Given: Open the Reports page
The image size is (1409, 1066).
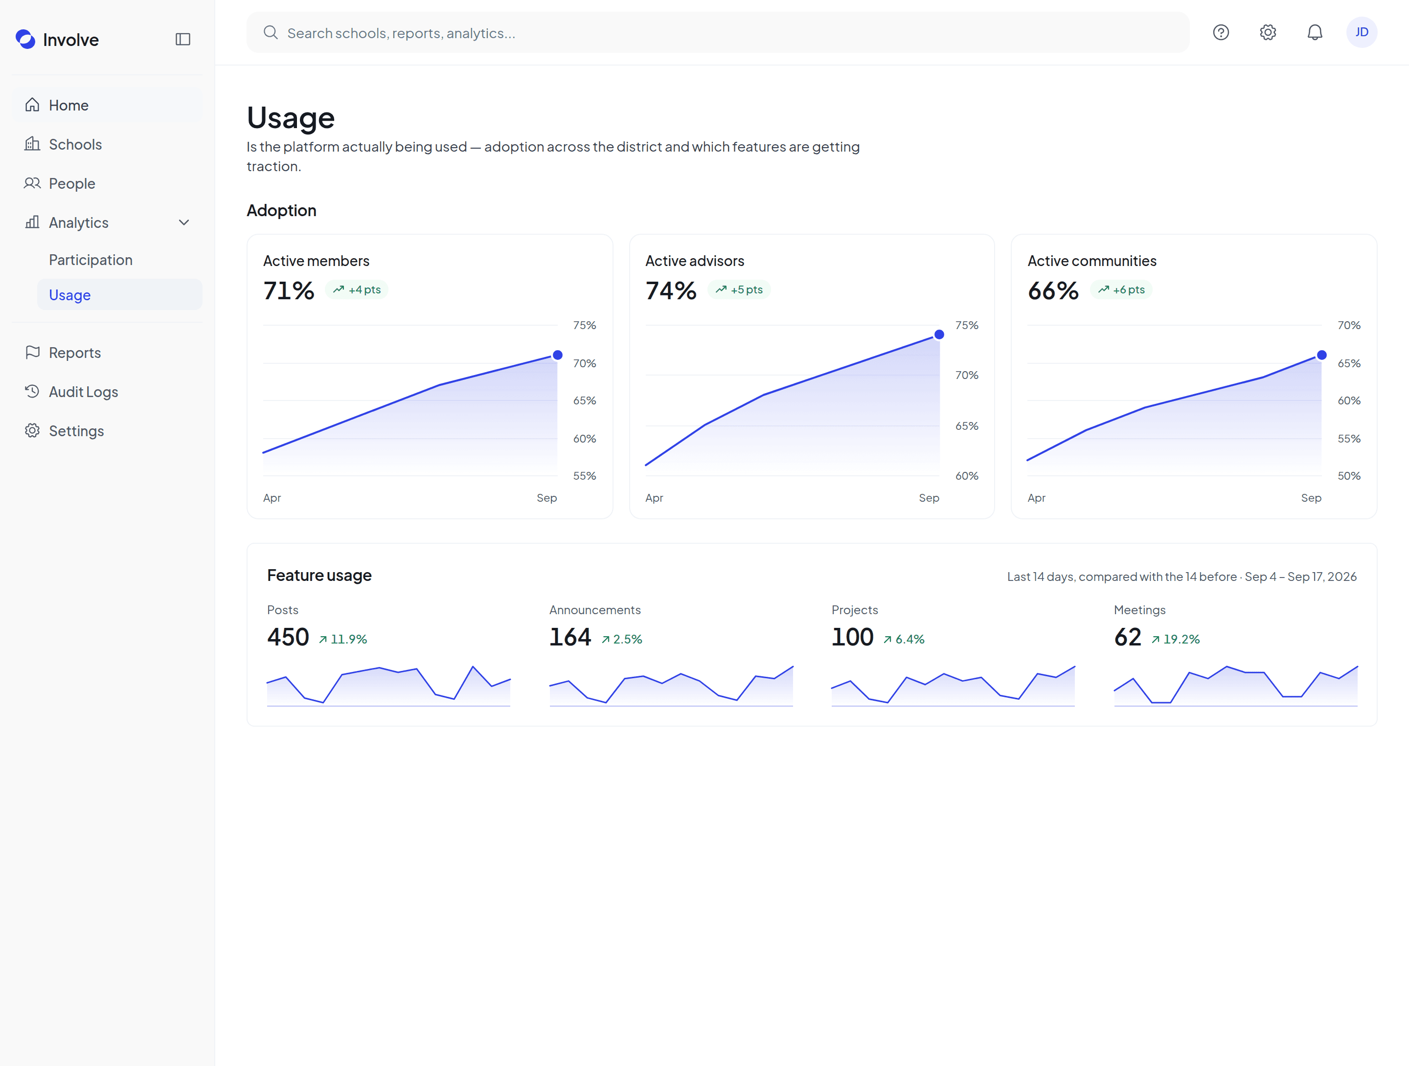Looking at the screenshot, I should click(107, 352).
